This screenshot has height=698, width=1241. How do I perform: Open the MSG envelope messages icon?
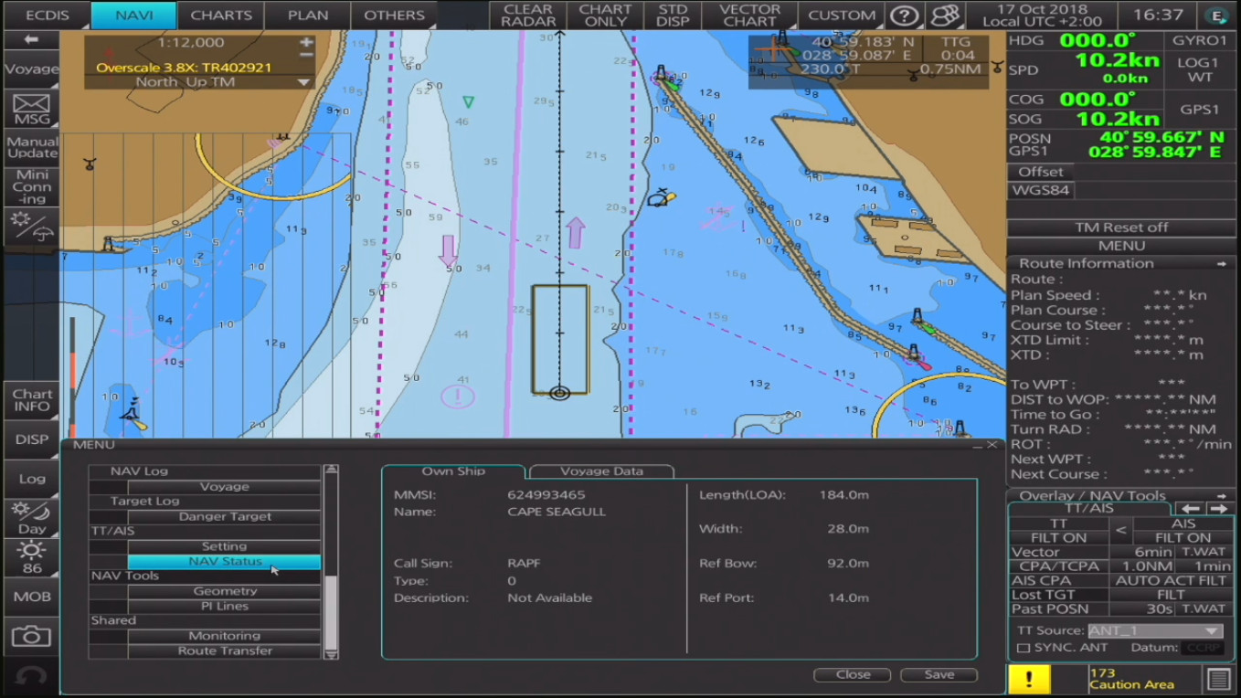(31, 109)
